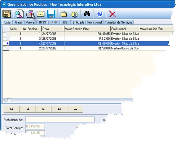
Task: Open print preview with the magnifier icon
Action: point(19,14)
